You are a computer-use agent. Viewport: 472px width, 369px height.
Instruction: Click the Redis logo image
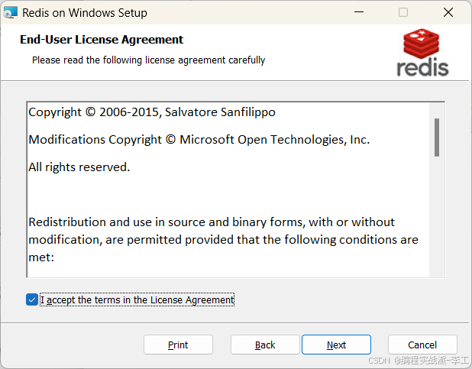click(422, 53)
